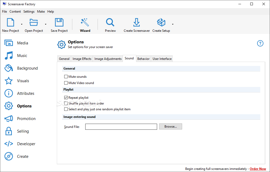
Task: Open the Make menu
Action: pos(41,12)
